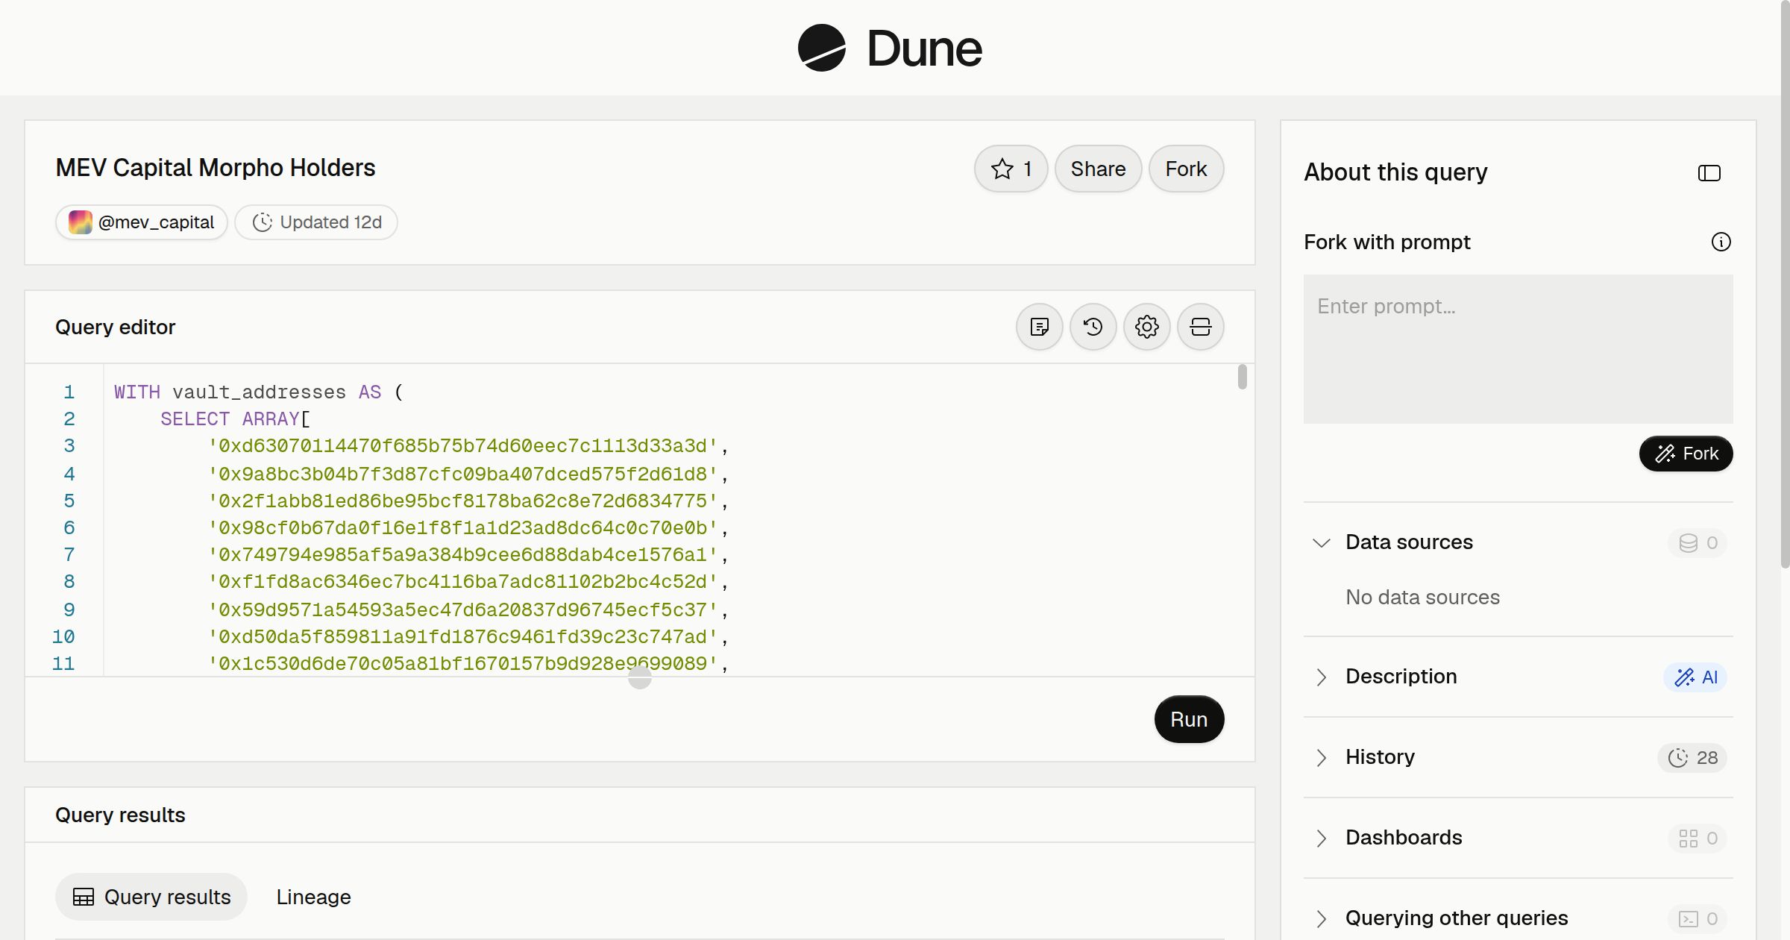Switch to the Lineage tab

(313, 897)
